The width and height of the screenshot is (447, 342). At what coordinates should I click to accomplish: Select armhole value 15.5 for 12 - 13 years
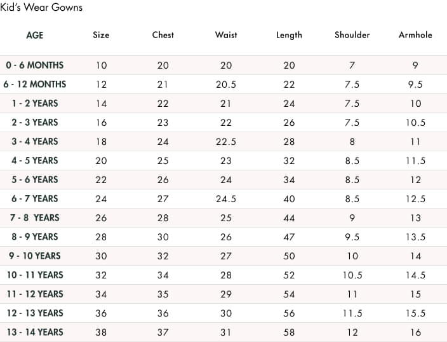click(x=415, y=313)
